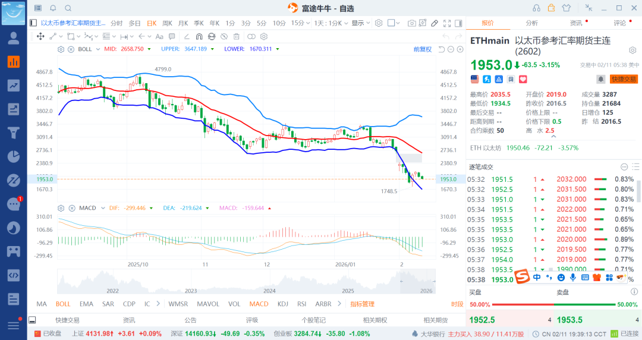Open the search magnifier in title bar
The image size is (642, 340).
pos(68,8)
